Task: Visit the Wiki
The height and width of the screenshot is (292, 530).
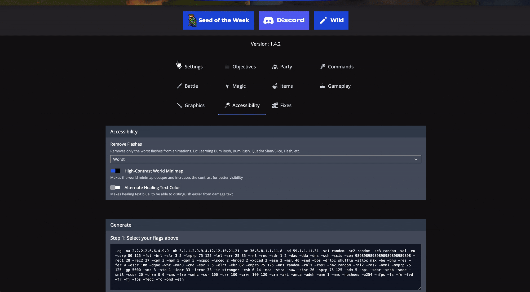Action: click(331, 20)
